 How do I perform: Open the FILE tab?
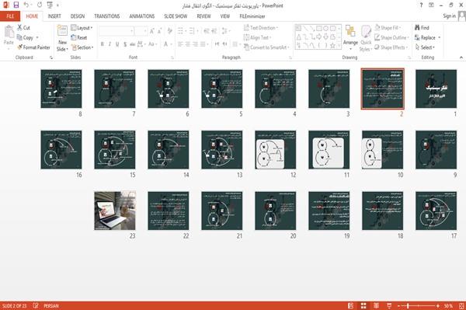coord(10,16)
